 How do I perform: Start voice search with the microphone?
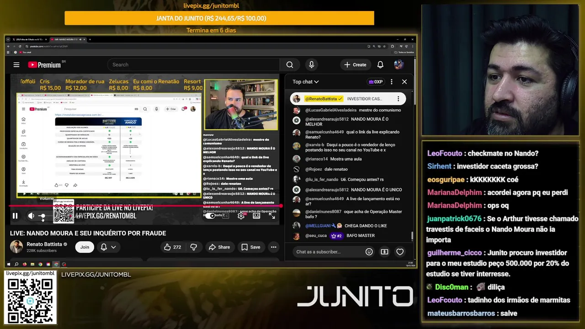pyautogui.click(x=311, y=65)
